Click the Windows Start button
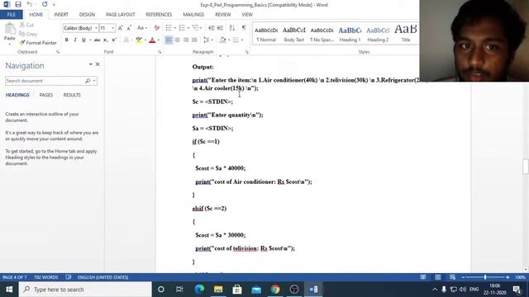 coord(9,290)
